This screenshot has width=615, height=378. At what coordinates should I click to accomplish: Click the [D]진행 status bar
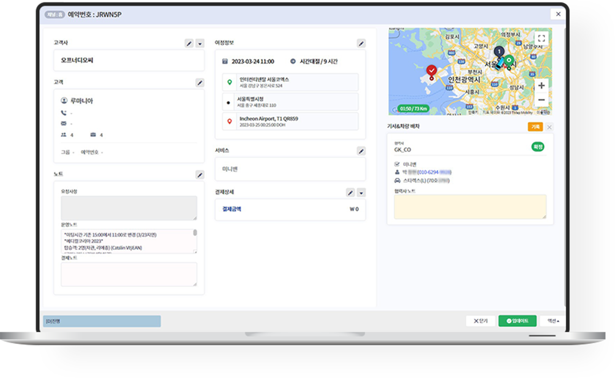(102, 321)
